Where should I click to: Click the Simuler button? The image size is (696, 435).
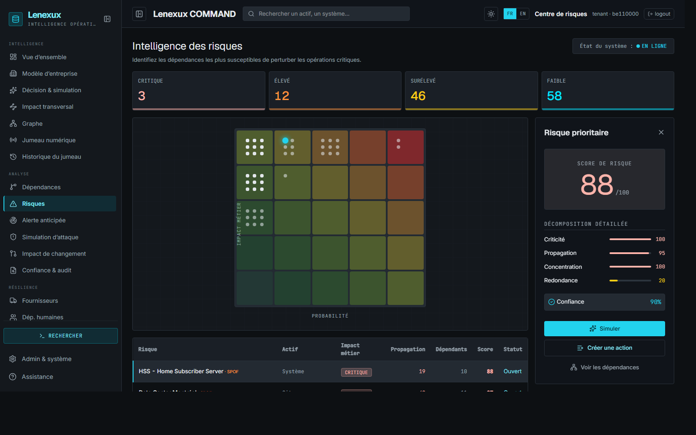tap(605, 328)
